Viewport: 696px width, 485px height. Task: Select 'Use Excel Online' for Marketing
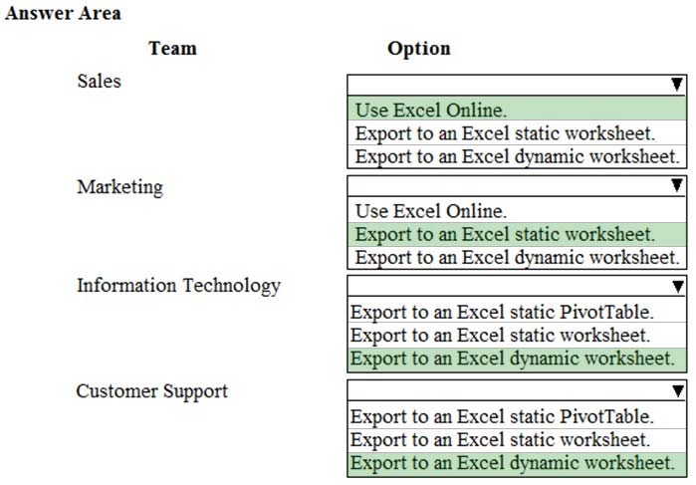tap(517, 210)
